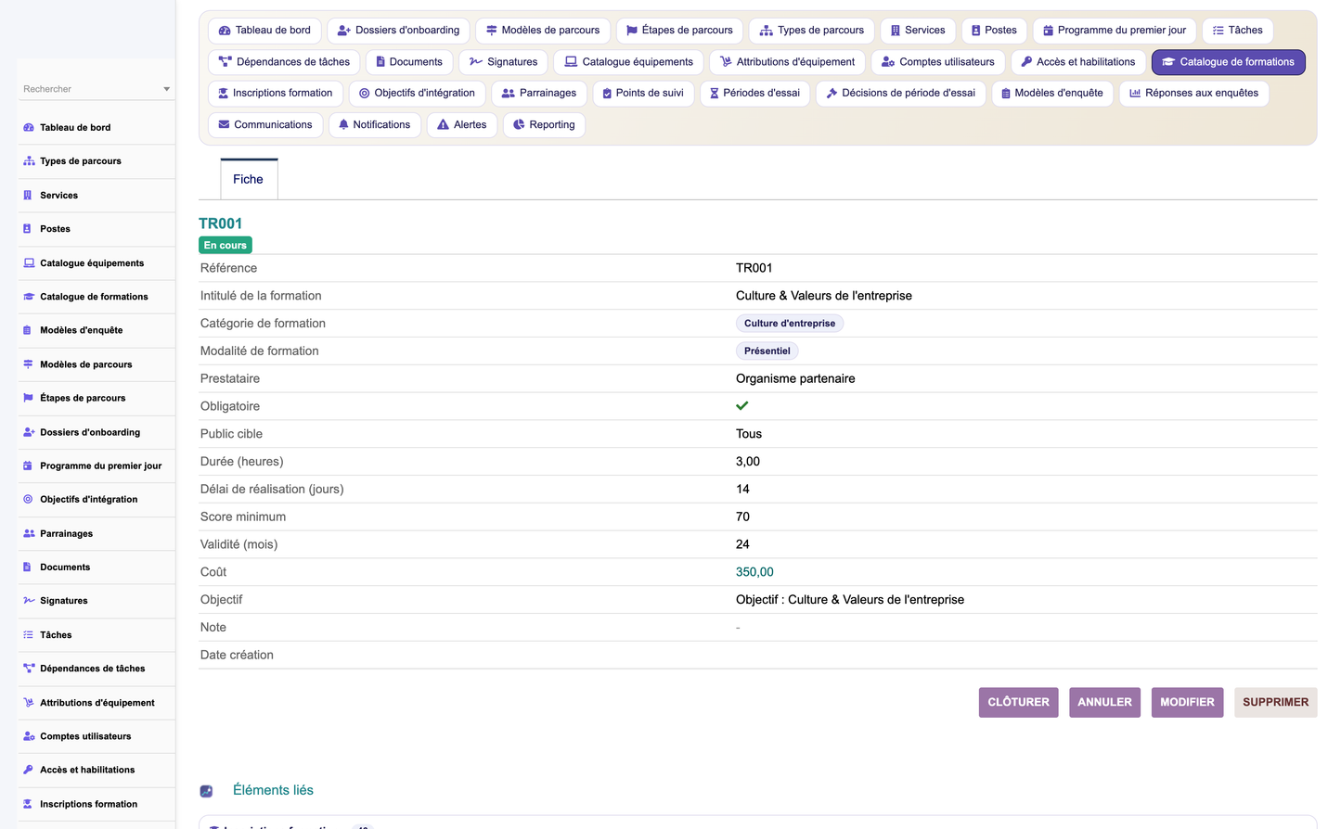This screenshot has width=1341, height=829.
Task: Open Attributions d'équipement top menu
Action: click(x=787, y=62)
